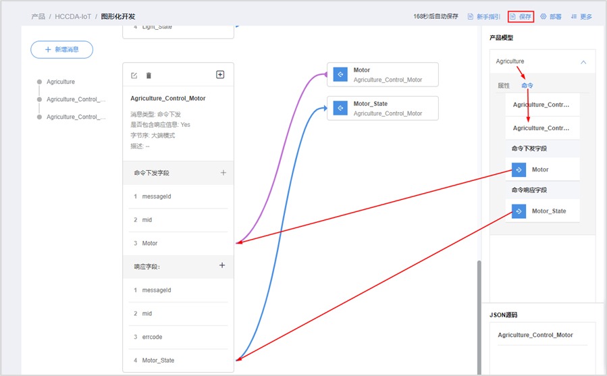Screen dimensions: 607x376
Task: Go to the 产品 breadcrumb link
Action: tap(38, 16)
